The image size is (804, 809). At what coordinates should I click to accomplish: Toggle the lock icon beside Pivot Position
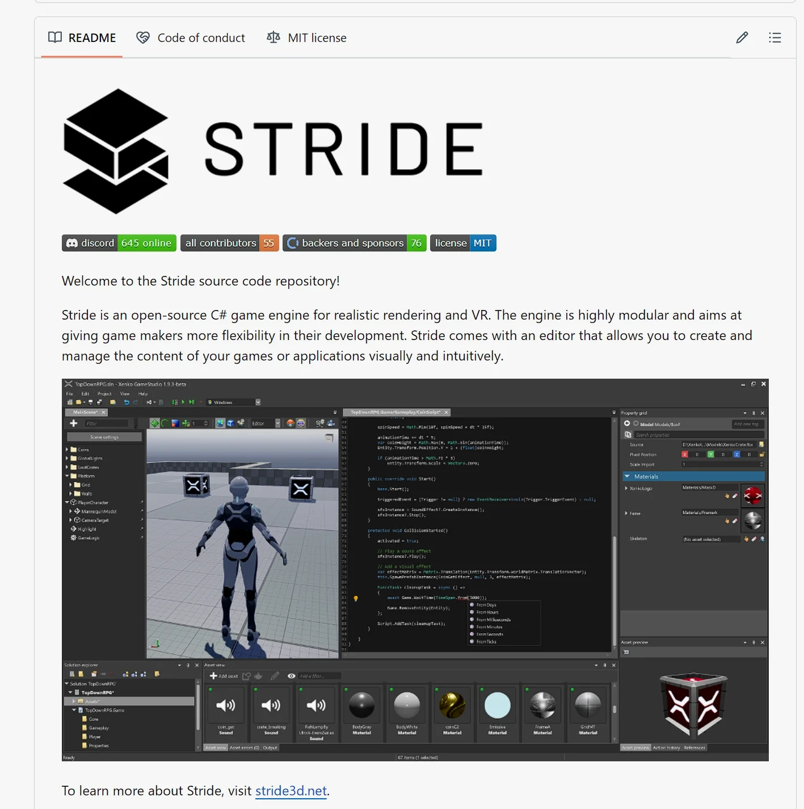point(761,454)
